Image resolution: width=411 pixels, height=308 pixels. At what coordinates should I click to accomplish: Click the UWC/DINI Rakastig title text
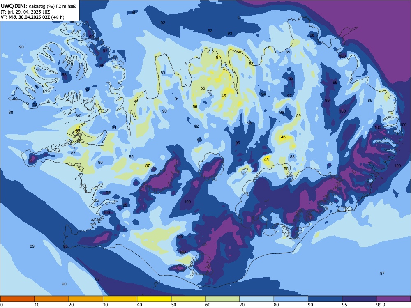(x=39, y=6)
